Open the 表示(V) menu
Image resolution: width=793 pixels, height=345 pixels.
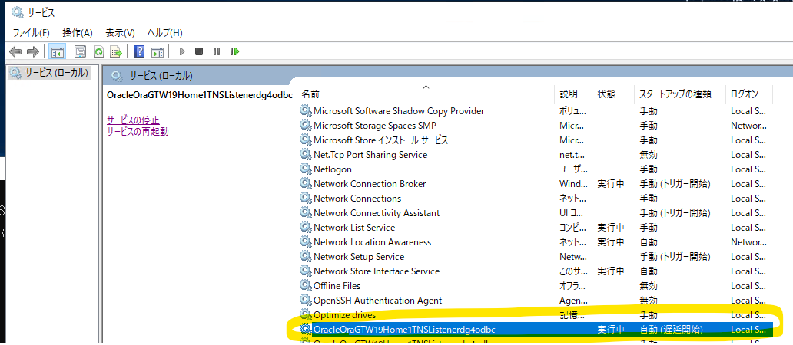coord(120,33)
